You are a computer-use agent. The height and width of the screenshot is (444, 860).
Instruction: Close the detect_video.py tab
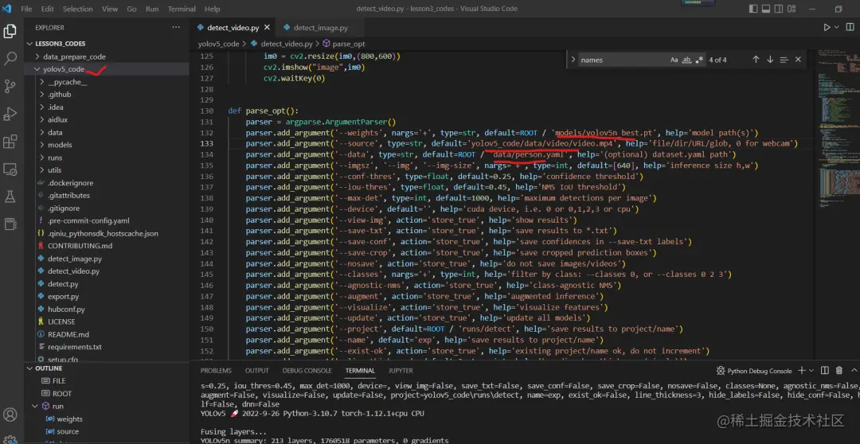point(267,27)
